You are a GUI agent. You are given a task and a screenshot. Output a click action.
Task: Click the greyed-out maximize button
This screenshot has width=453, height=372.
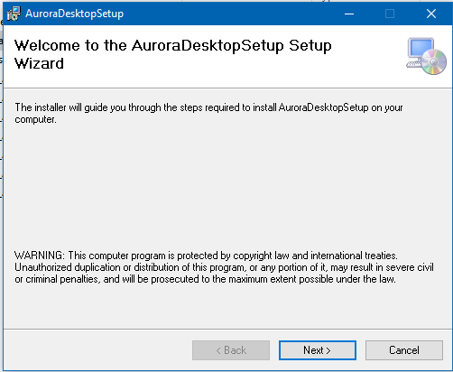click(390, 14)
